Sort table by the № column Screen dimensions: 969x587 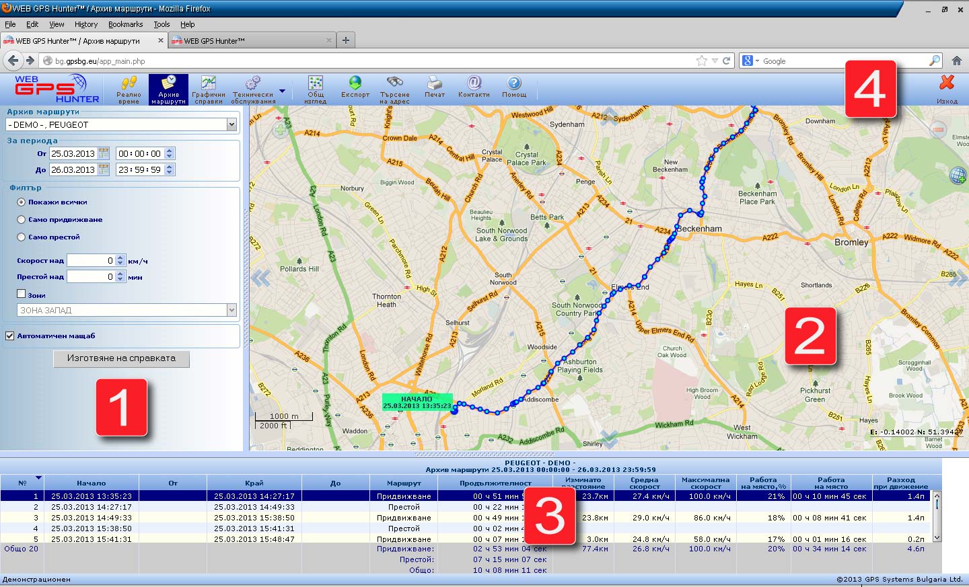coord(22,483)
